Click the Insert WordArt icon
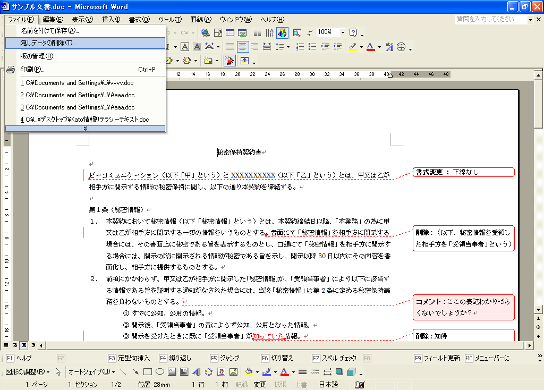The width and height of the screenshot is (544, 390). click(x=196, y=372)
